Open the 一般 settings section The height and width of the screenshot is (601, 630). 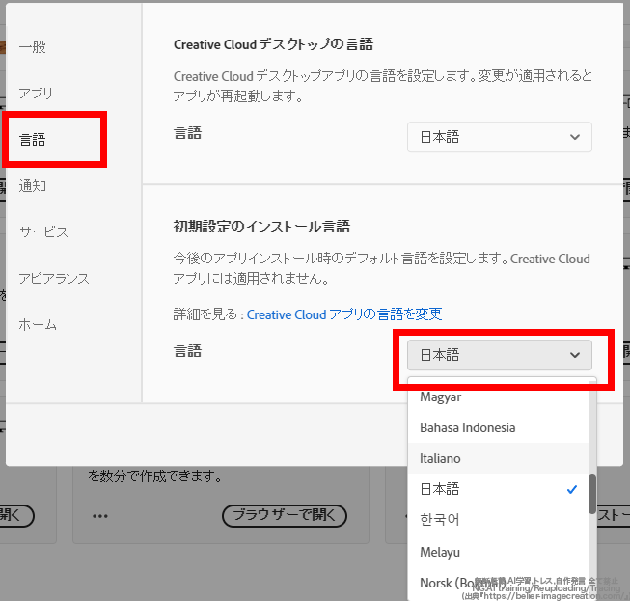(x=33, y=47)
